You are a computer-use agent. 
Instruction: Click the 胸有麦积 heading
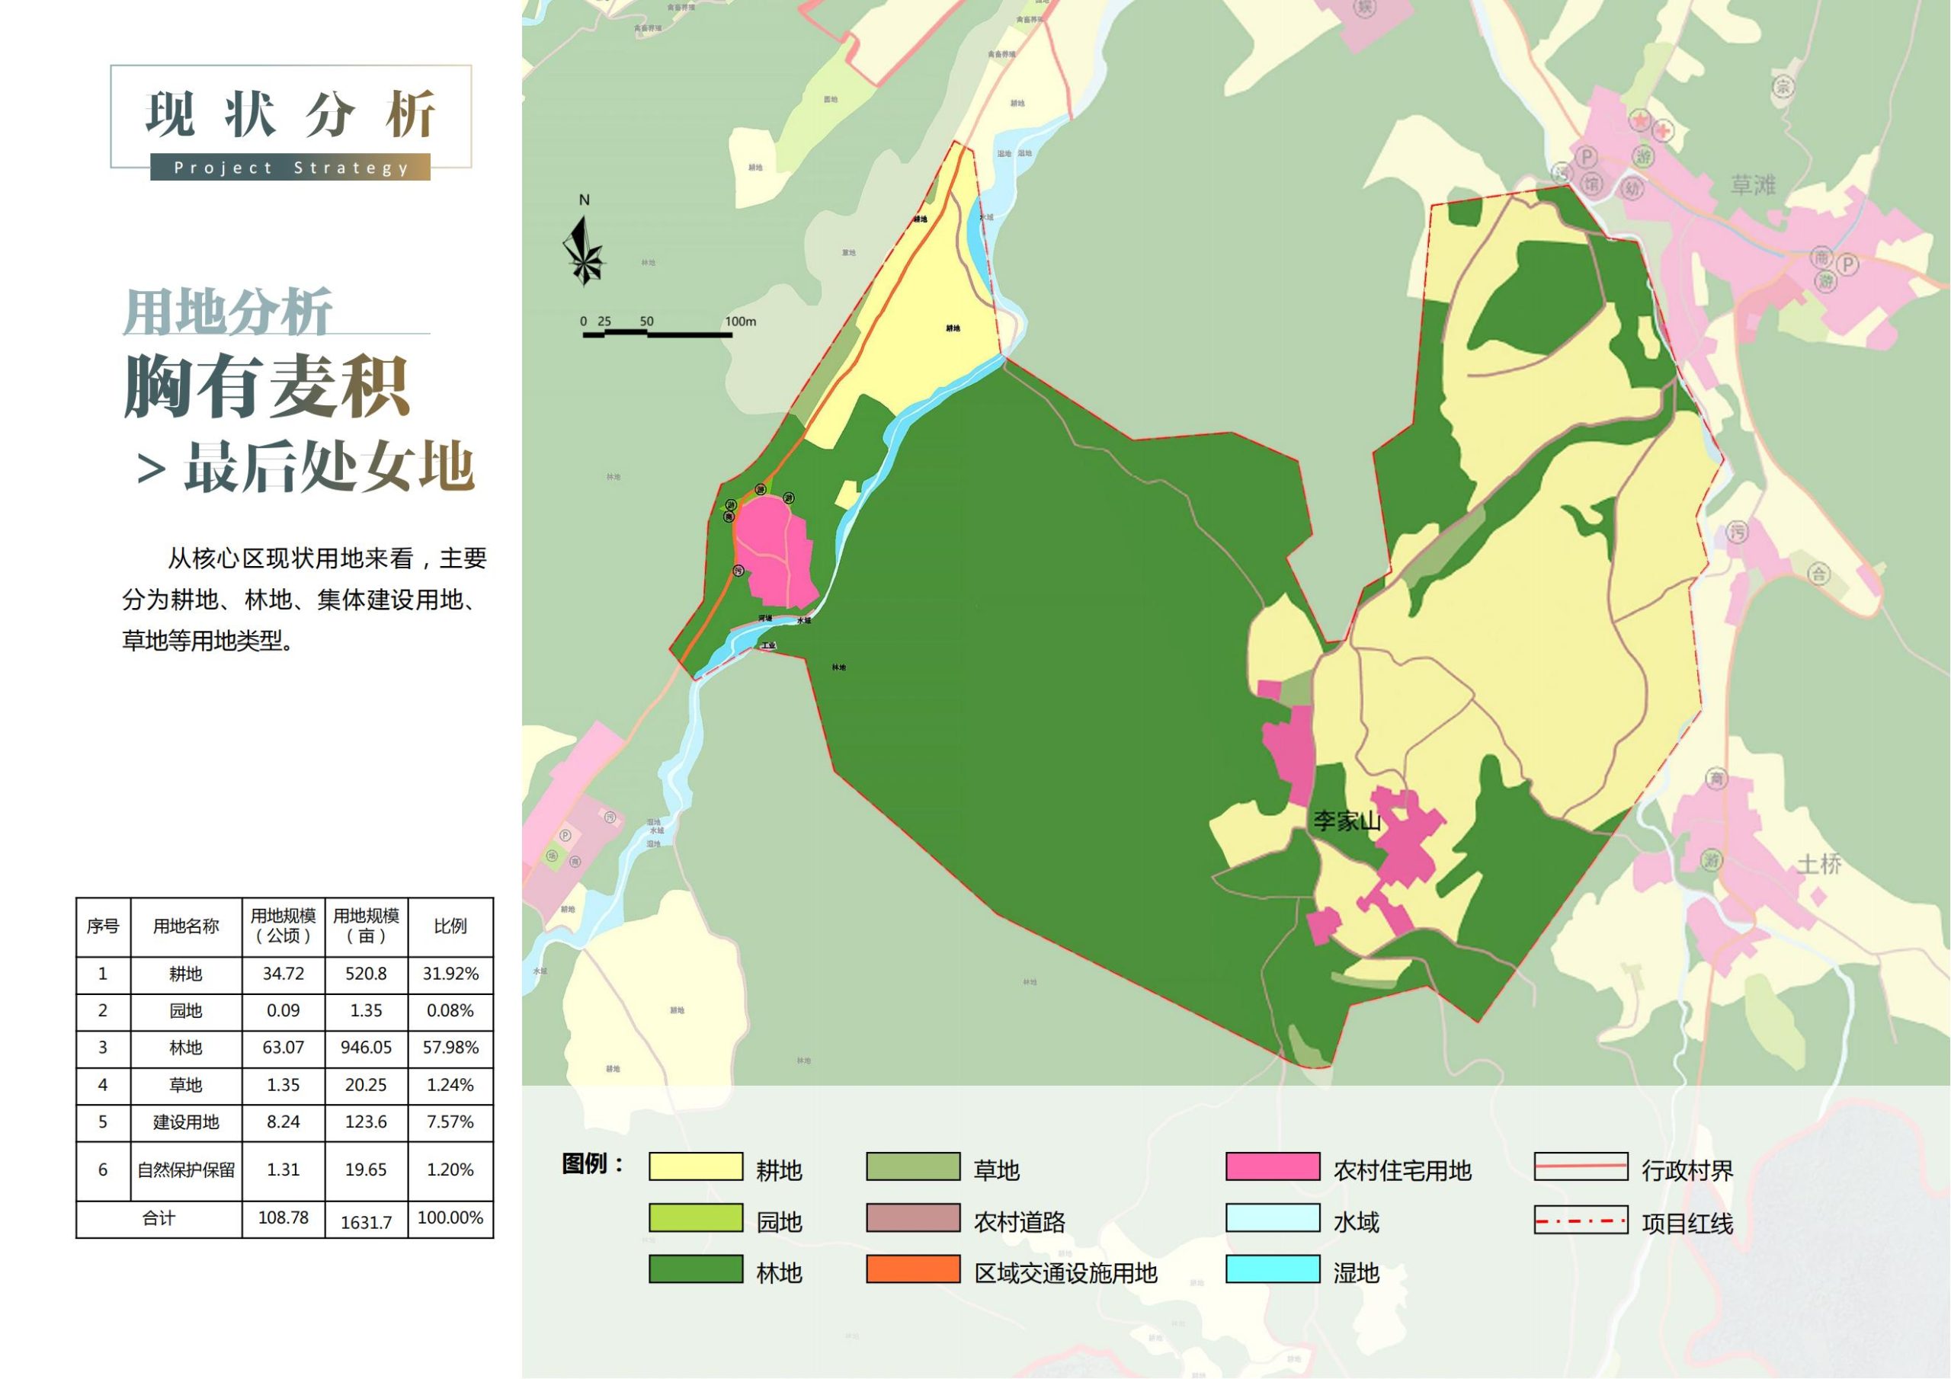point(267,386)
